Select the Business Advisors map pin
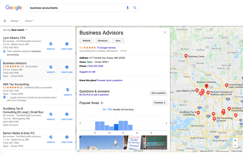Image resolution: width=243 pixels, height=155 pixels. tap(207, 86)
